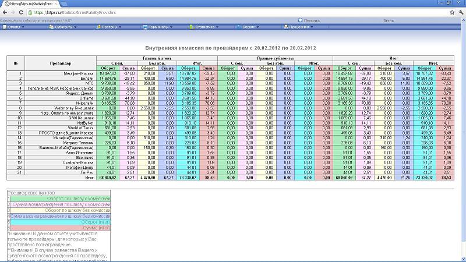This screenshot has height=262, width=466.
Task: Open the Статистика menu
Action: click(204, 27)
